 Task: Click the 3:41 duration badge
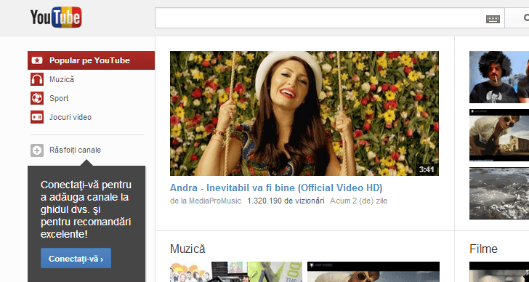427,169
